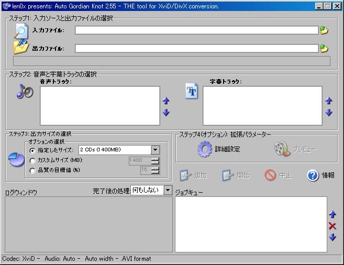Click the custom size 1400 value field
Viewport: 344px width, 265px height.
(x=140, y=161)
